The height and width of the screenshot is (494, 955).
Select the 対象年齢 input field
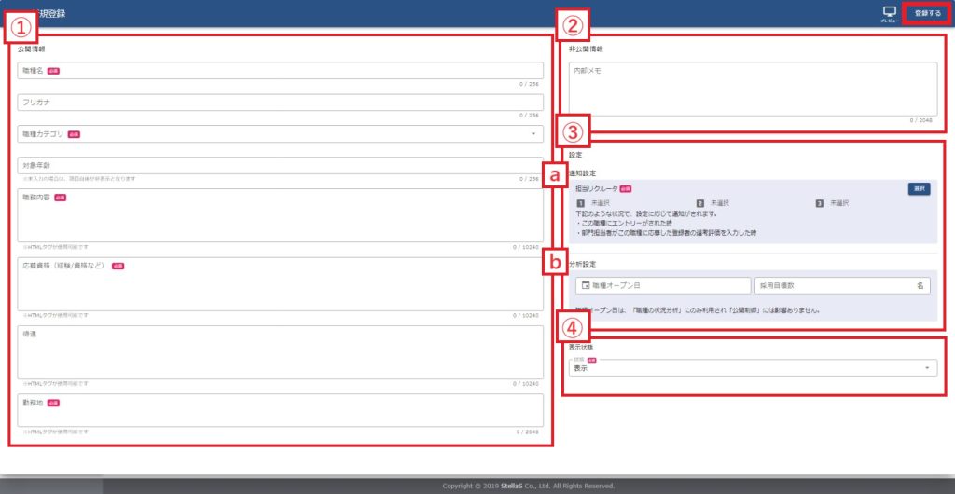pos(280,165)
